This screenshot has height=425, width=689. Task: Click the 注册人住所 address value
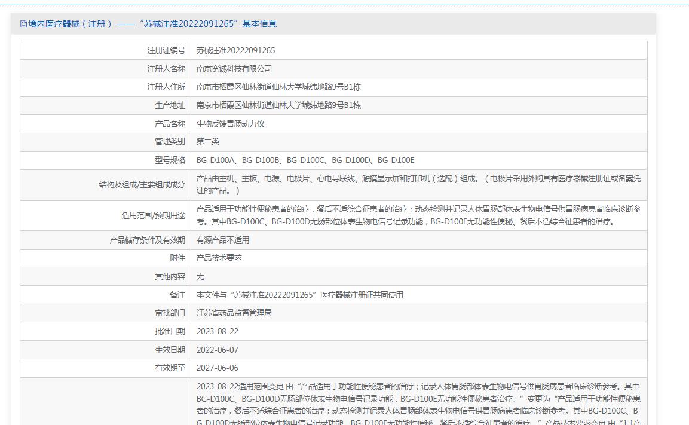coord(278,87)
